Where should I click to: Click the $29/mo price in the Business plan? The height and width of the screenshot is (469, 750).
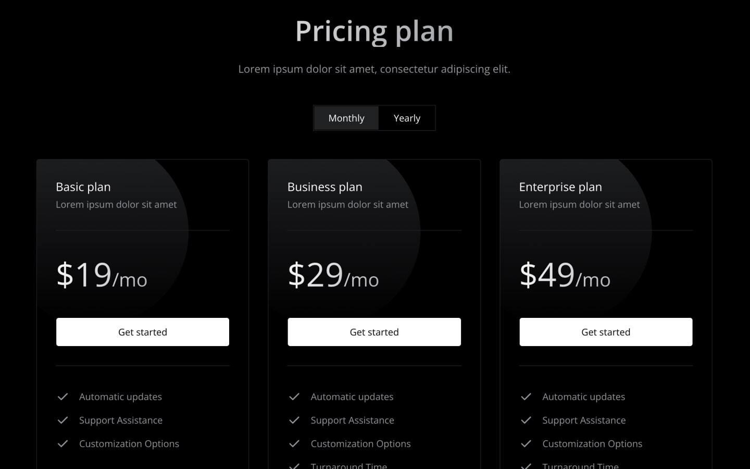[x=333, y=275]
